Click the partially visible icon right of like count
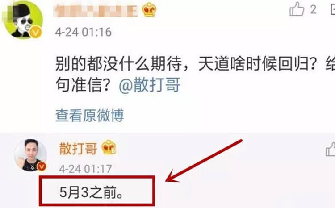The image size is (335, 208). 332,10
